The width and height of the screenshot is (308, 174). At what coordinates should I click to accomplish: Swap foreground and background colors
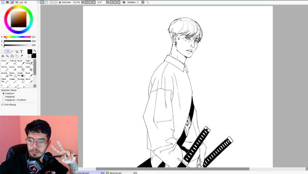coord(35,51)
